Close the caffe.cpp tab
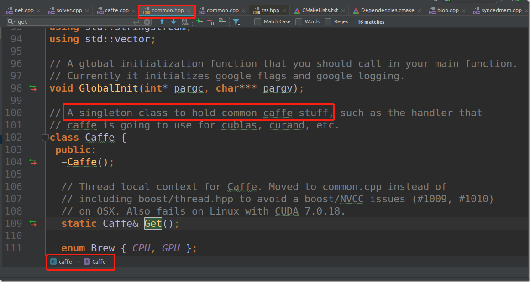Viewport: 530px width, 282px height. pos(133,11)
